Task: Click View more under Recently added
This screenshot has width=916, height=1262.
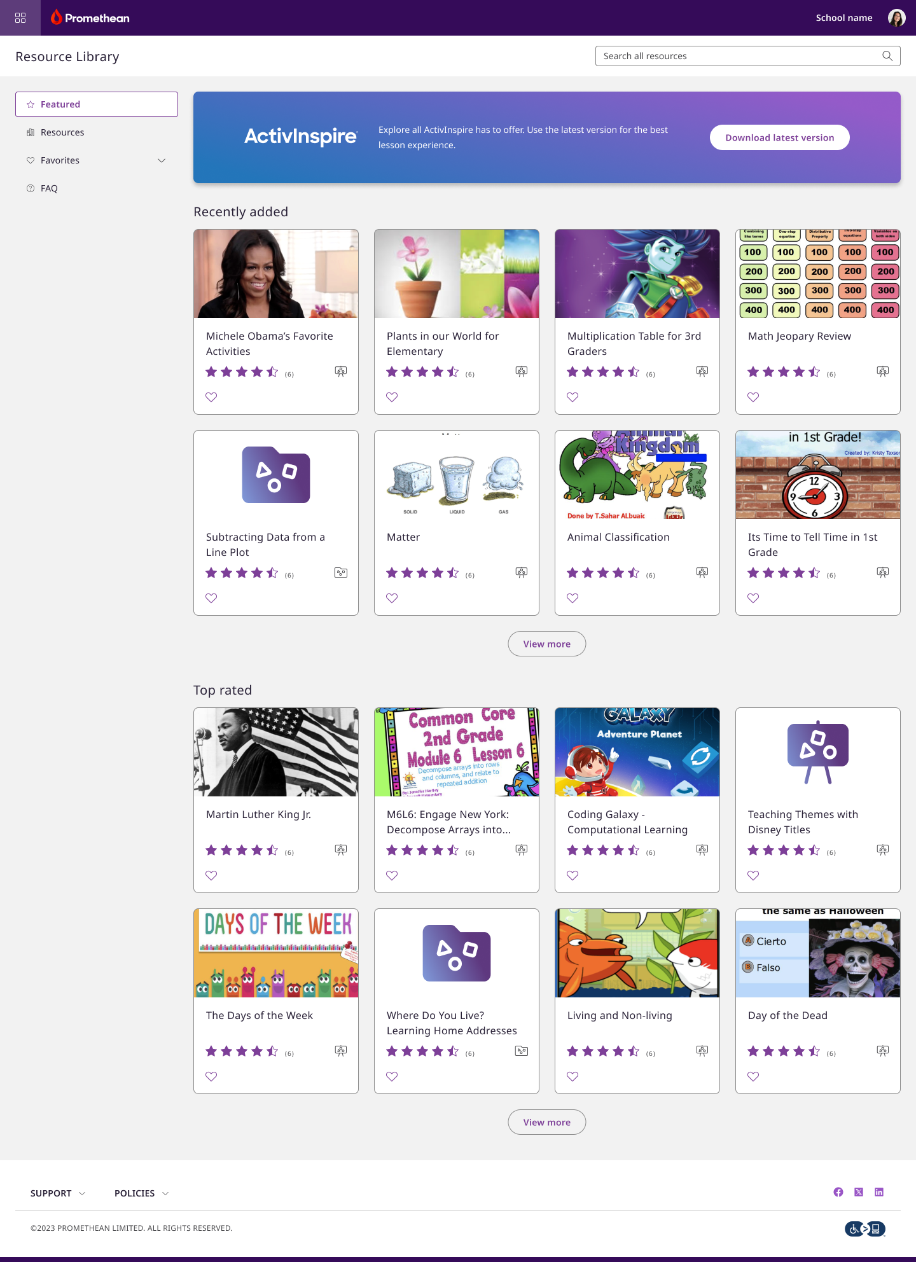Action: pyautogui.click(x=547, y=644)
